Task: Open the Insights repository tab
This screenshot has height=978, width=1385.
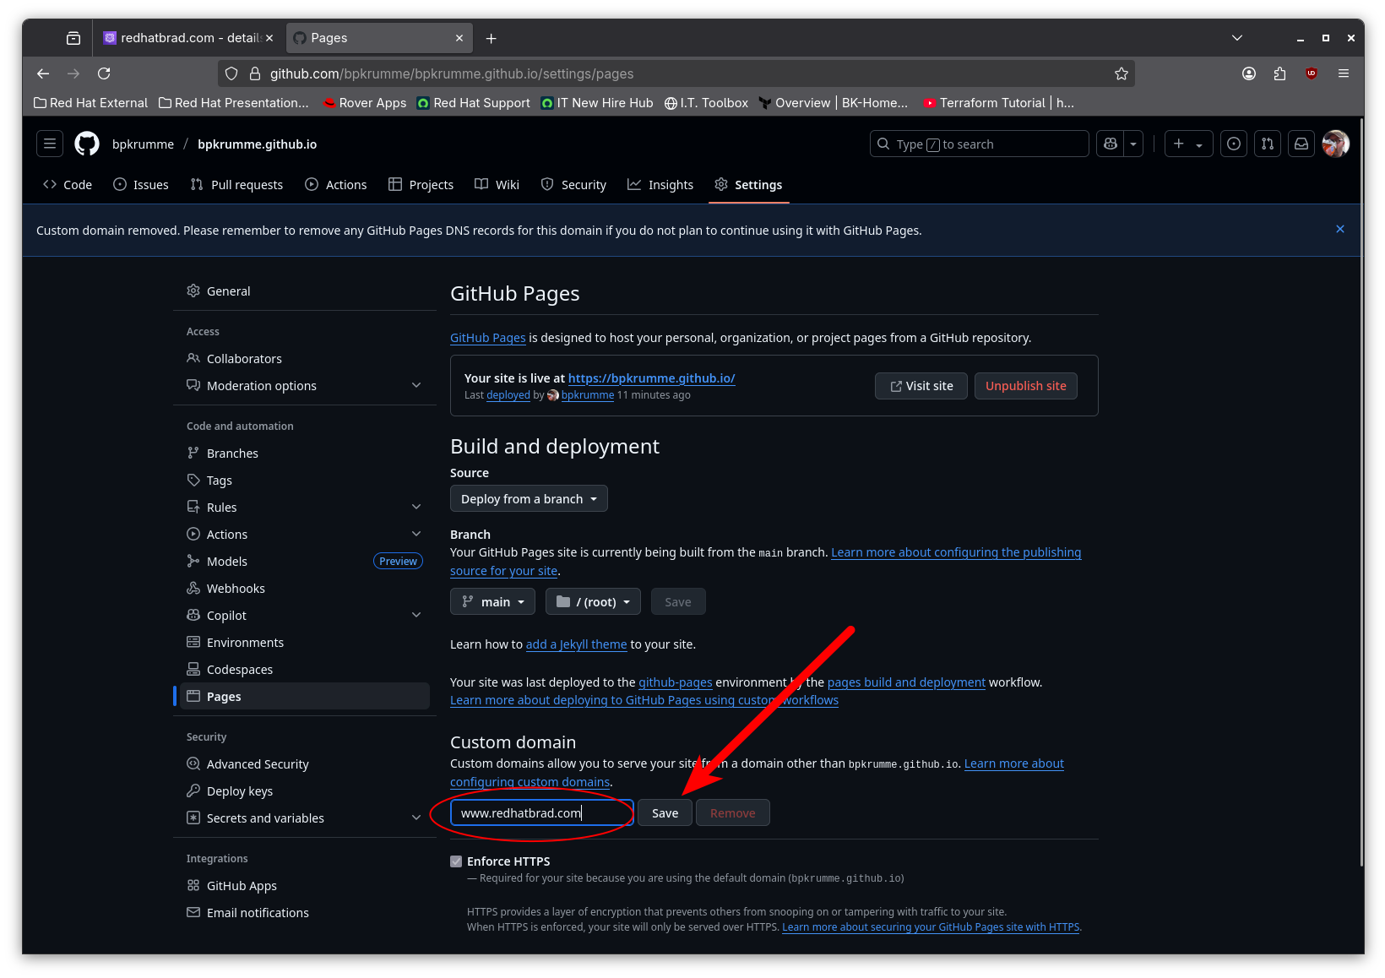Action: pyautogui.click(x=660, y=185)
